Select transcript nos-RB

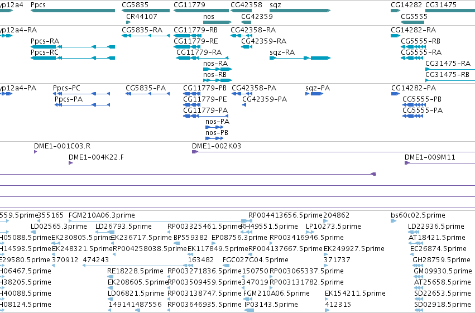coord(215,75)
